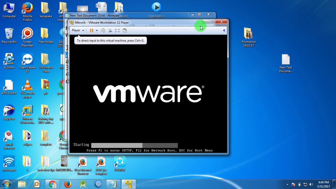Click the VMware logo in VM screen
Image resolution: width=336 pixels, height=189 pixels.
(149, 94)
